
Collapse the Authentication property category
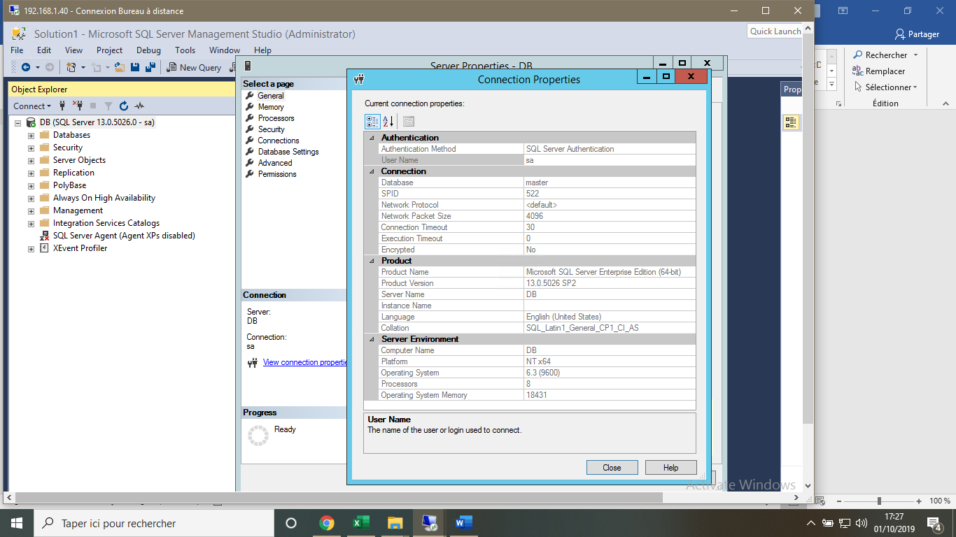[370, 138]
